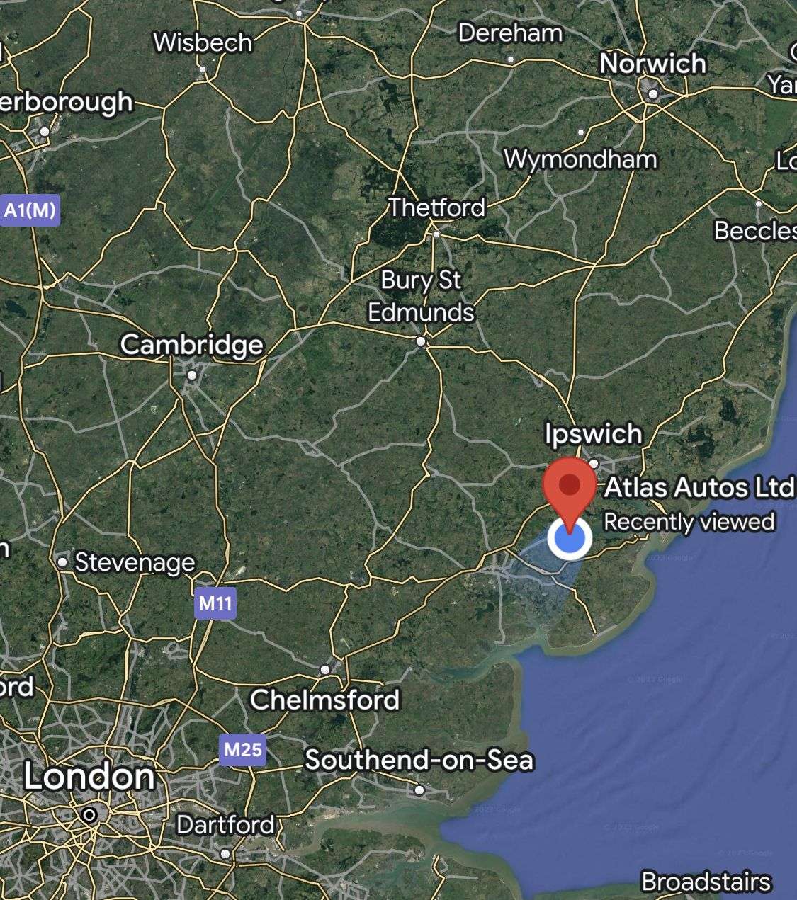The width and height of the screenshot is (797, 900).
Task: Select the M25 motorway shield
Action: click(242, 750)
